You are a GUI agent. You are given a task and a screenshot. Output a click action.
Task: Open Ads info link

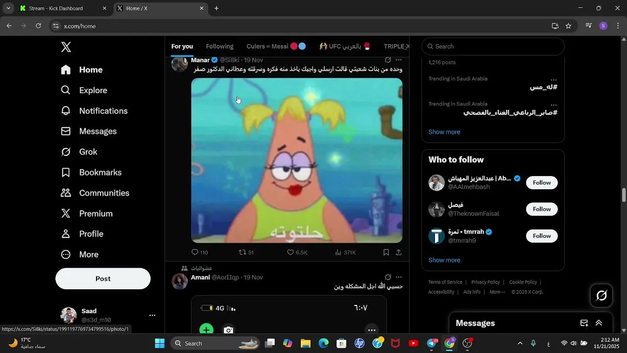(472, 292)
